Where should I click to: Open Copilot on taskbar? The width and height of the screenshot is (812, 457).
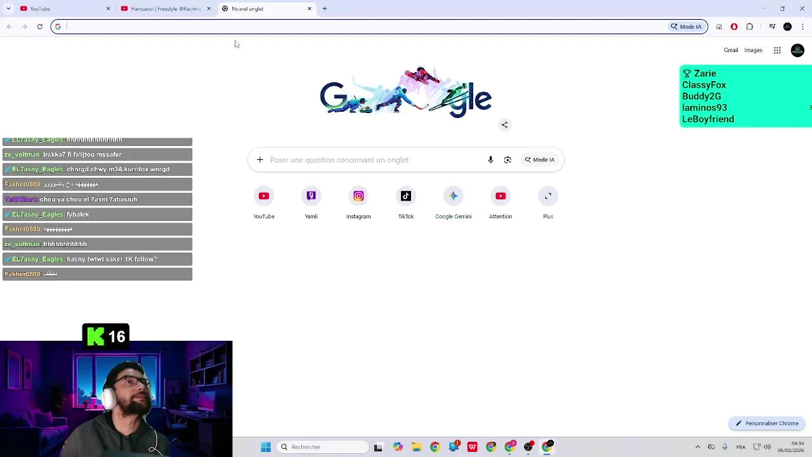(397, 447)
